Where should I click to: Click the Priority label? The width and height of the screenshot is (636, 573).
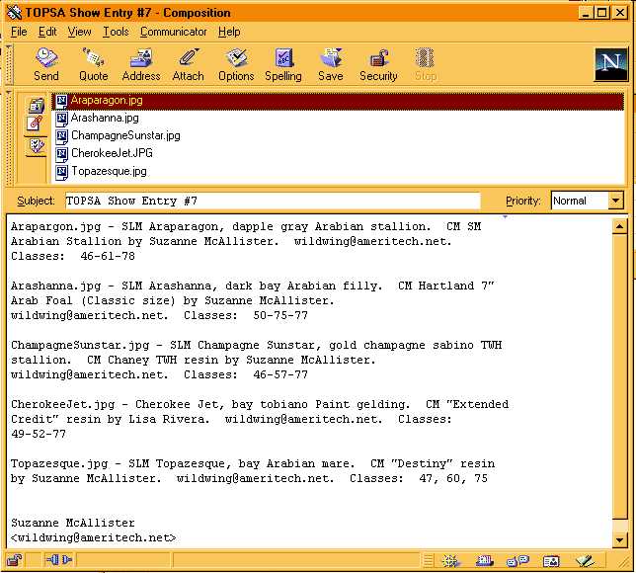point(523,201)
